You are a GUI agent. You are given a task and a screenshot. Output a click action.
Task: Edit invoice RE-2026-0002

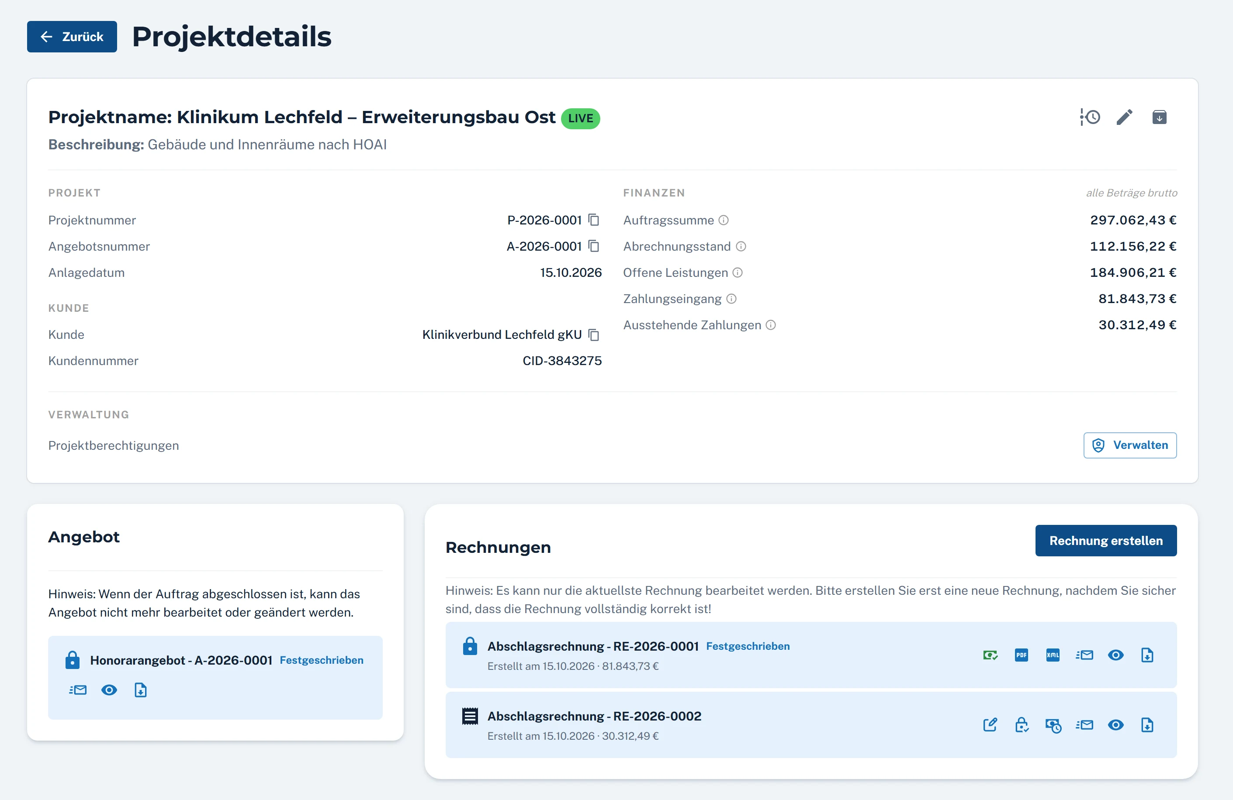click(x=990, y=725)
